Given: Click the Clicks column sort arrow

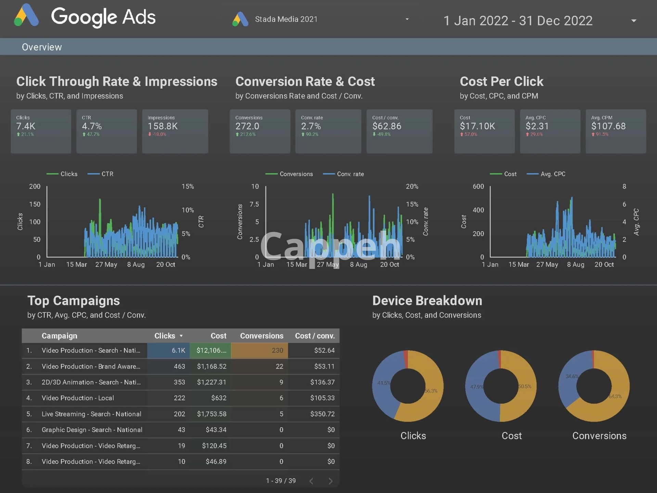Looking at the screenshot, I should 181,336.
